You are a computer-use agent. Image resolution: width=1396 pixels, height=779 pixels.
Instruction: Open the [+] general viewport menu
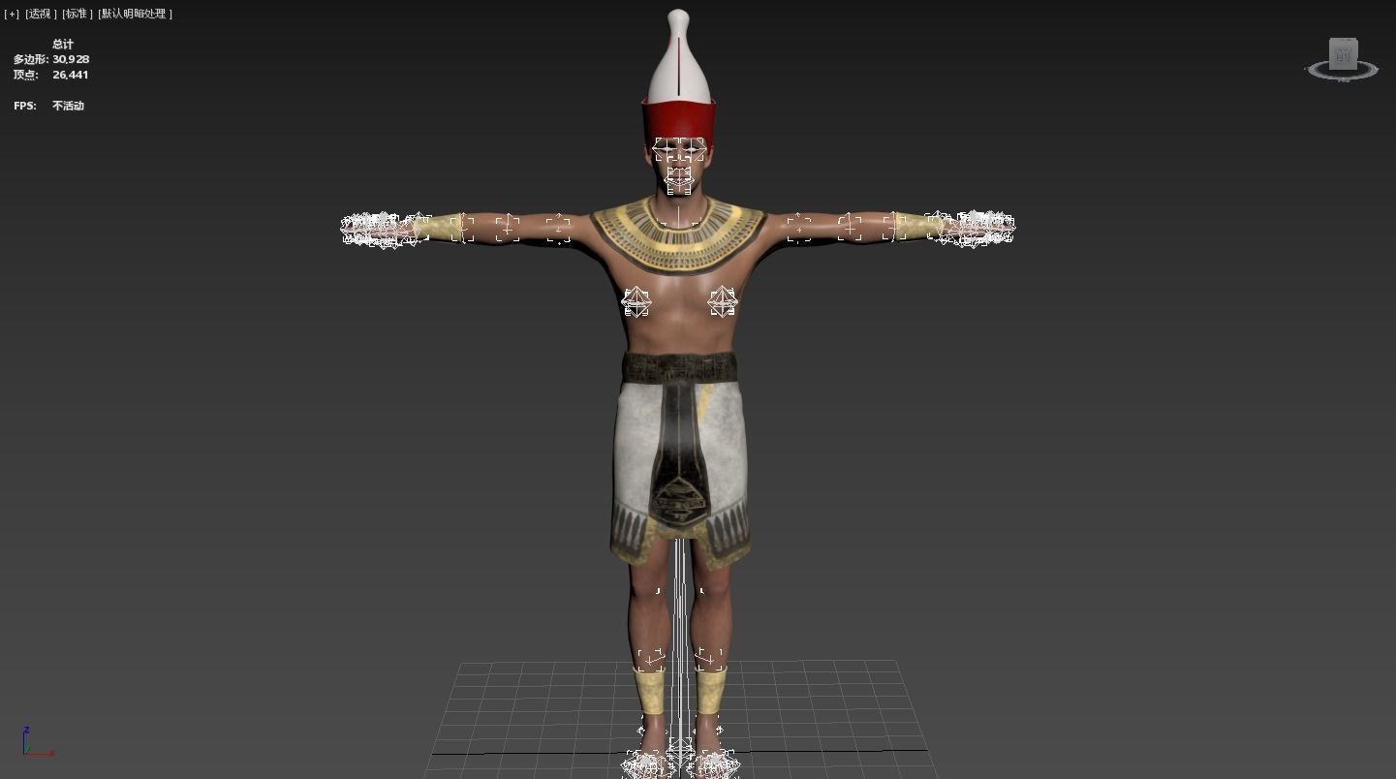(12, 14)
